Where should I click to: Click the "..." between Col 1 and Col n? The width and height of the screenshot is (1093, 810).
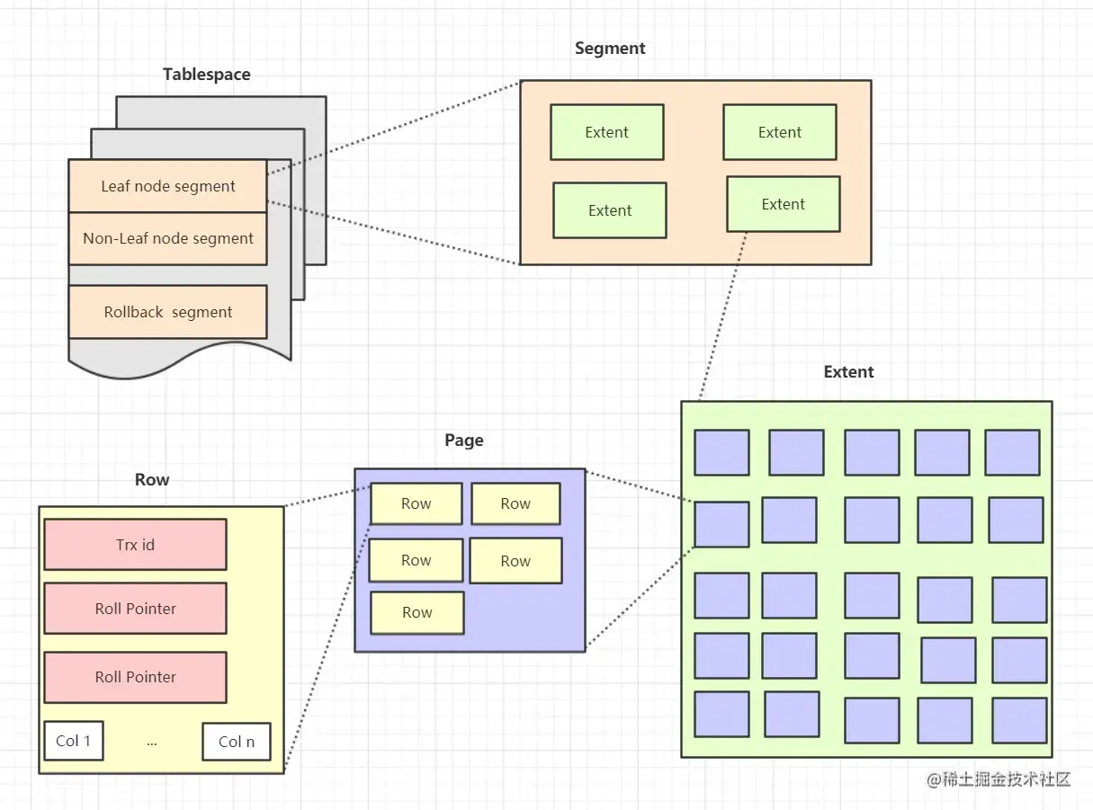(x=151, y=743)
